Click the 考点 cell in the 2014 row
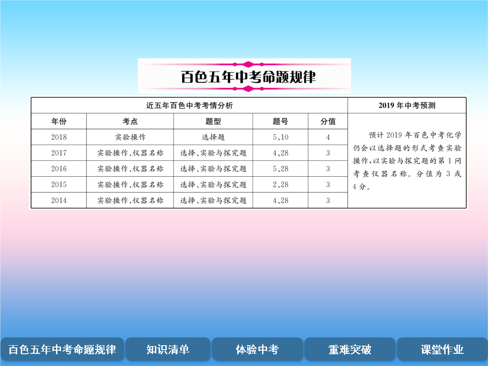The width and height of the screenshot is (488, 366). pos(130,201)
